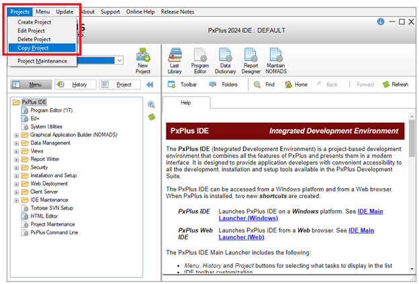Expand the Security folder
The height and width of the screenshot is (284, 419).
click(x=16, y=168)
